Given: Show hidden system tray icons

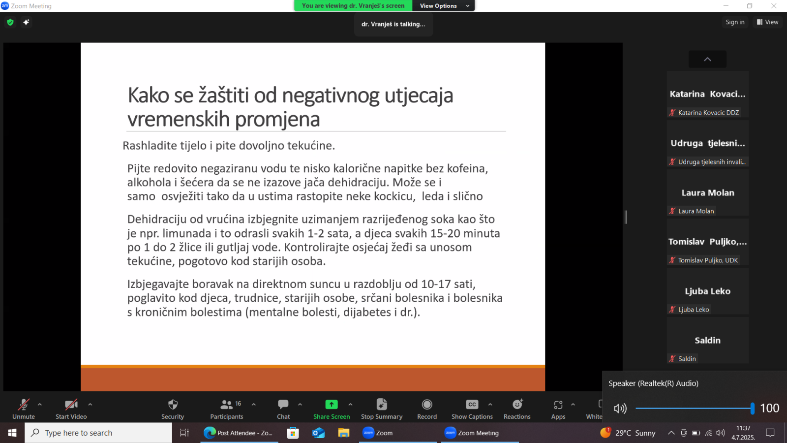Looking at the screenshot, I should (671, 433).
